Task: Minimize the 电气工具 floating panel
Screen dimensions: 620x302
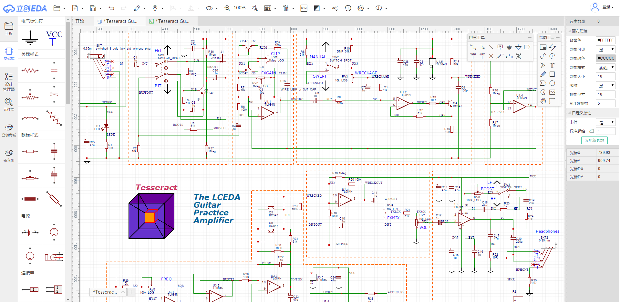Action: tap(529, 38)
